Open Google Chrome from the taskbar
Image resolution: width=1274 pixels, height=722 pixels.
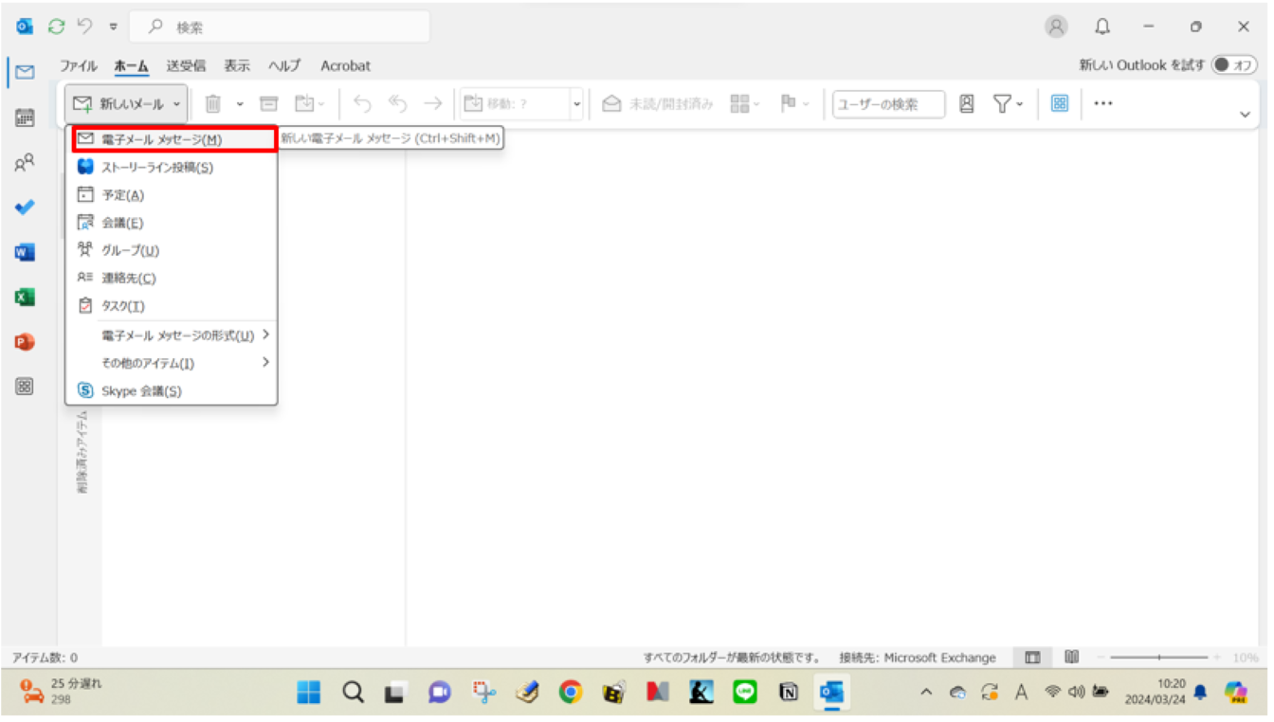570,693
